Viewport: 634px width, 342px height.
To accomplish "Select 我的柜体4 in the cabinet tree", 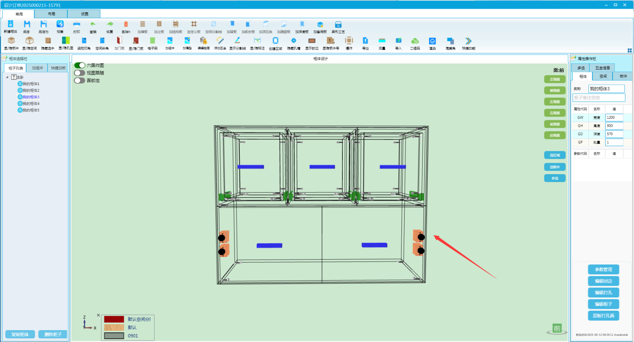I will click(31, 104).
